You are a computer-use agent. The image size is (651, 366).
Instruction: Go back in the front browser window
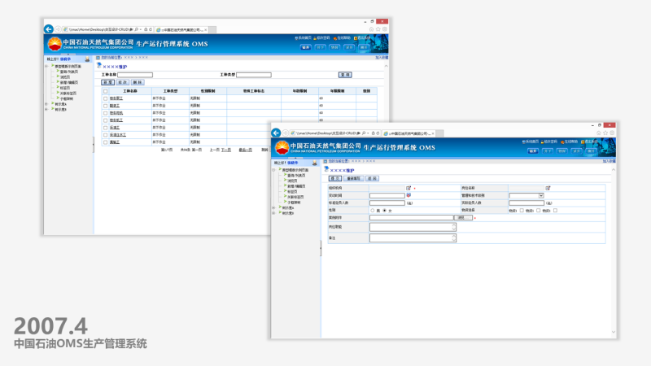coord(276,133)
